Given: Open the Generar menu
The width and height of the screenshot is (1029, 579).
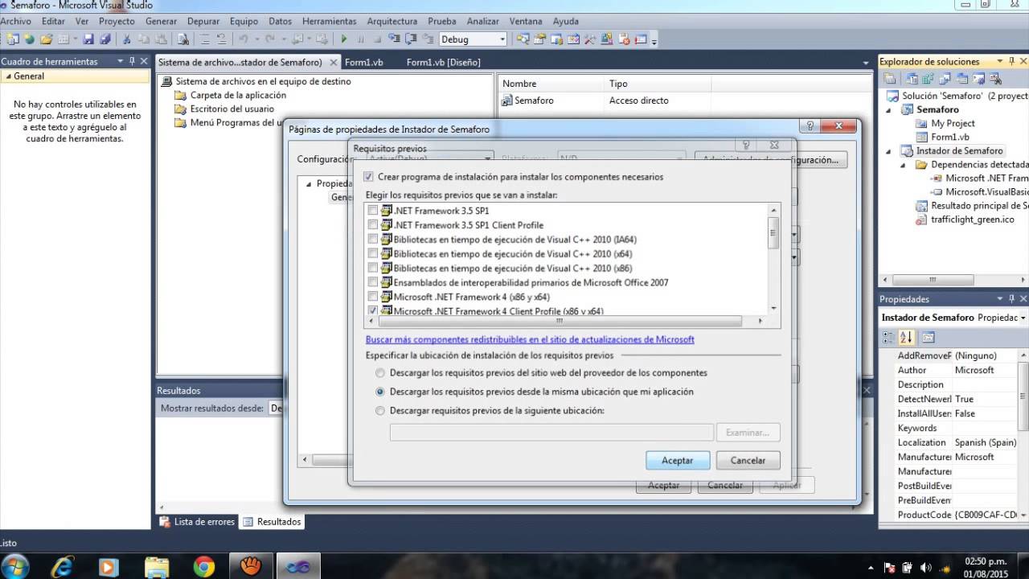Looking at the screenshot, I should 162,21.
